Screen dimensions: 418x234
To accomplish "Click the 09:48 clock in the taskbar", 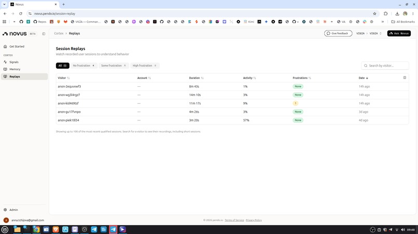I will tap(411, 230).
